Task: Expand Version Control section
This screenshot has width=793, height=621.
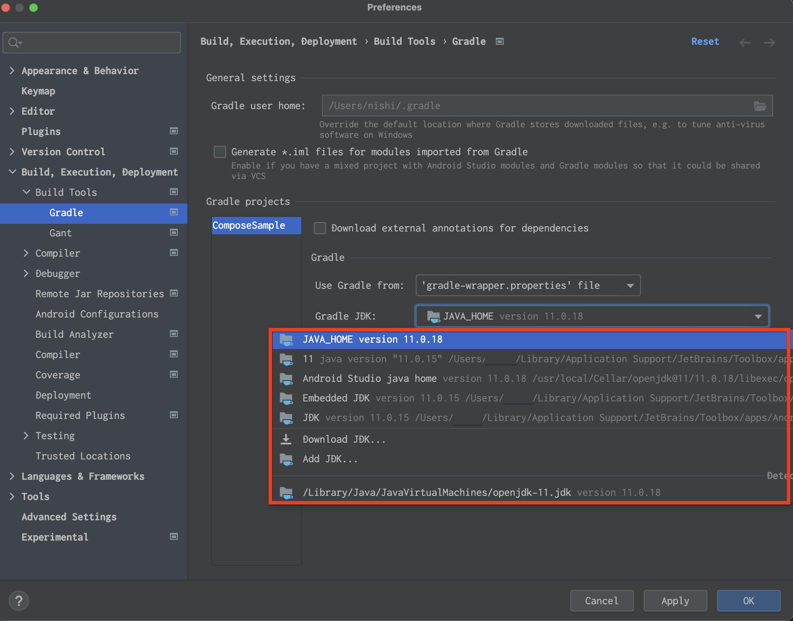Action: pos(12,152)
